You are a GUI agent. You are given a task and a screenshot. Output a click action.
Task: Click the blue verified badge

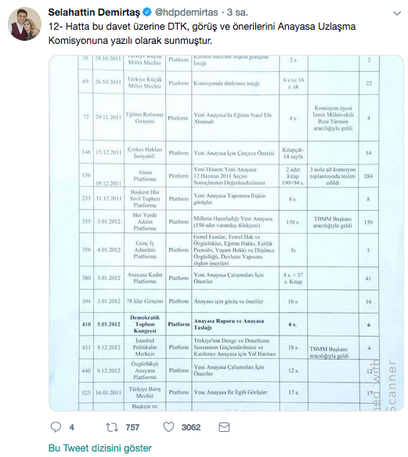[x=147, y=13]
